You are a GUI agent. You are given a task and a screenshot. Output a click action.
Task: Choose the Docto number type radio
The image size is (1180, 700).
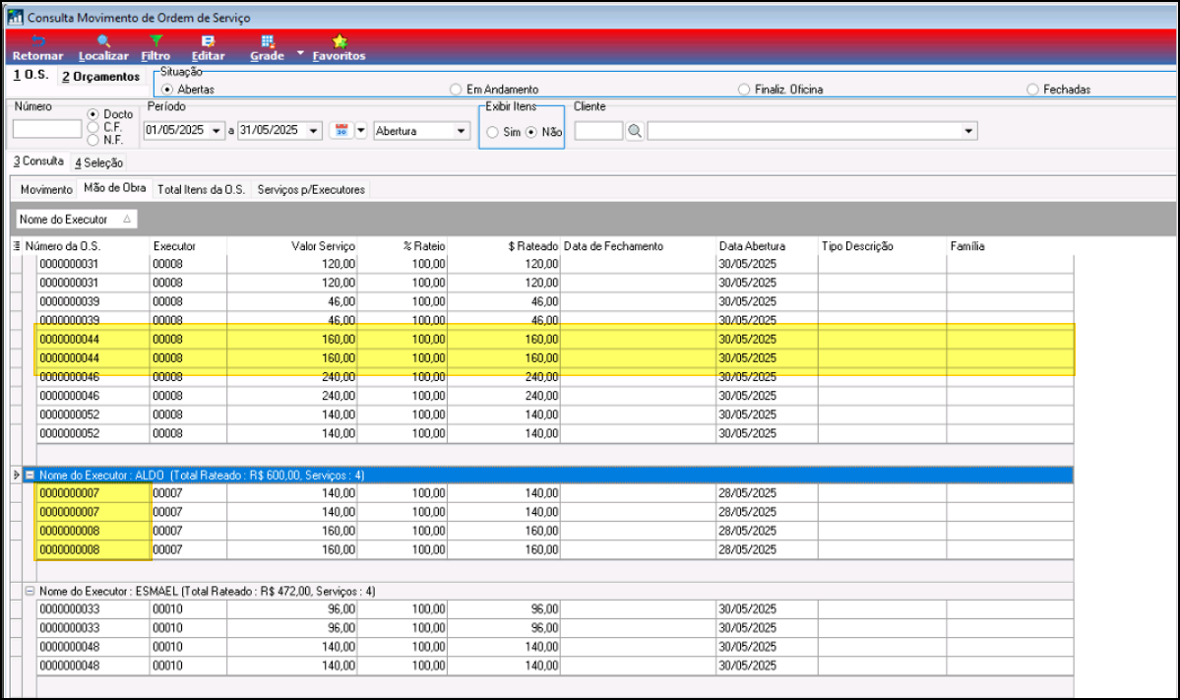click(93, 114)
